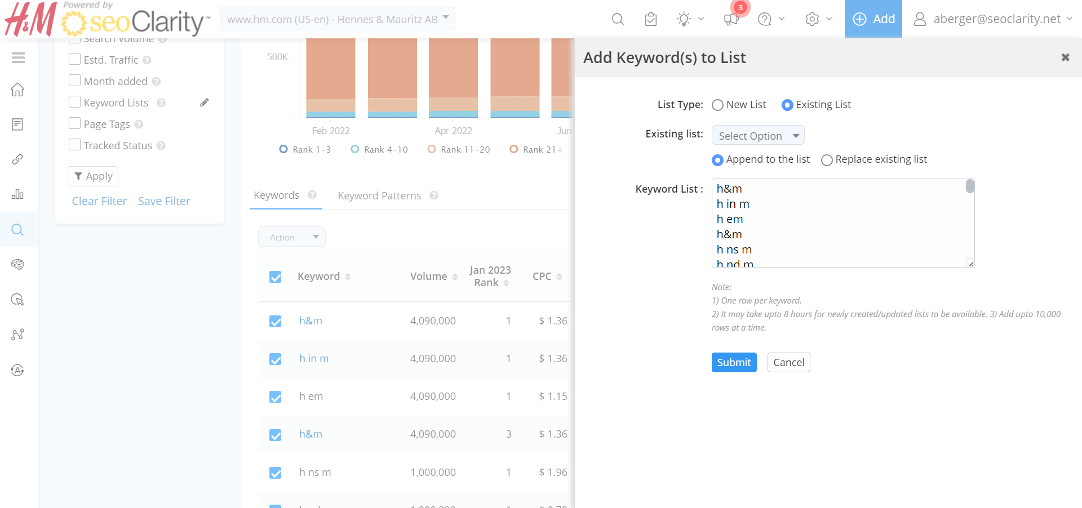
Task: Open the lightbulb insights menu
Action: pos(690,19)
